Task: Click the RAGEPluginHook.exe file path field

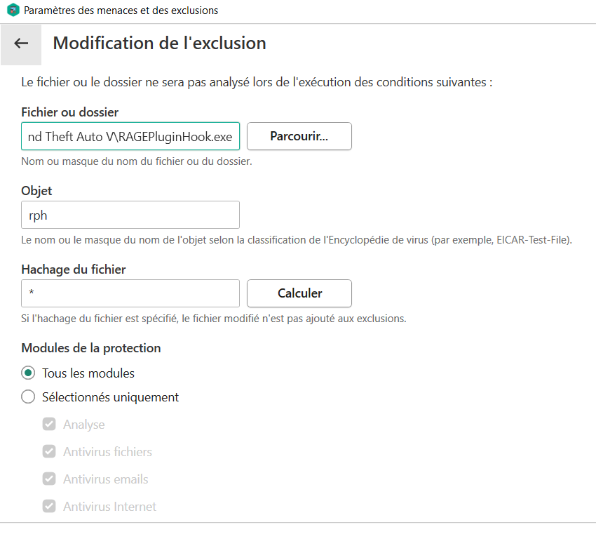Action: click(x=130, y=137)
